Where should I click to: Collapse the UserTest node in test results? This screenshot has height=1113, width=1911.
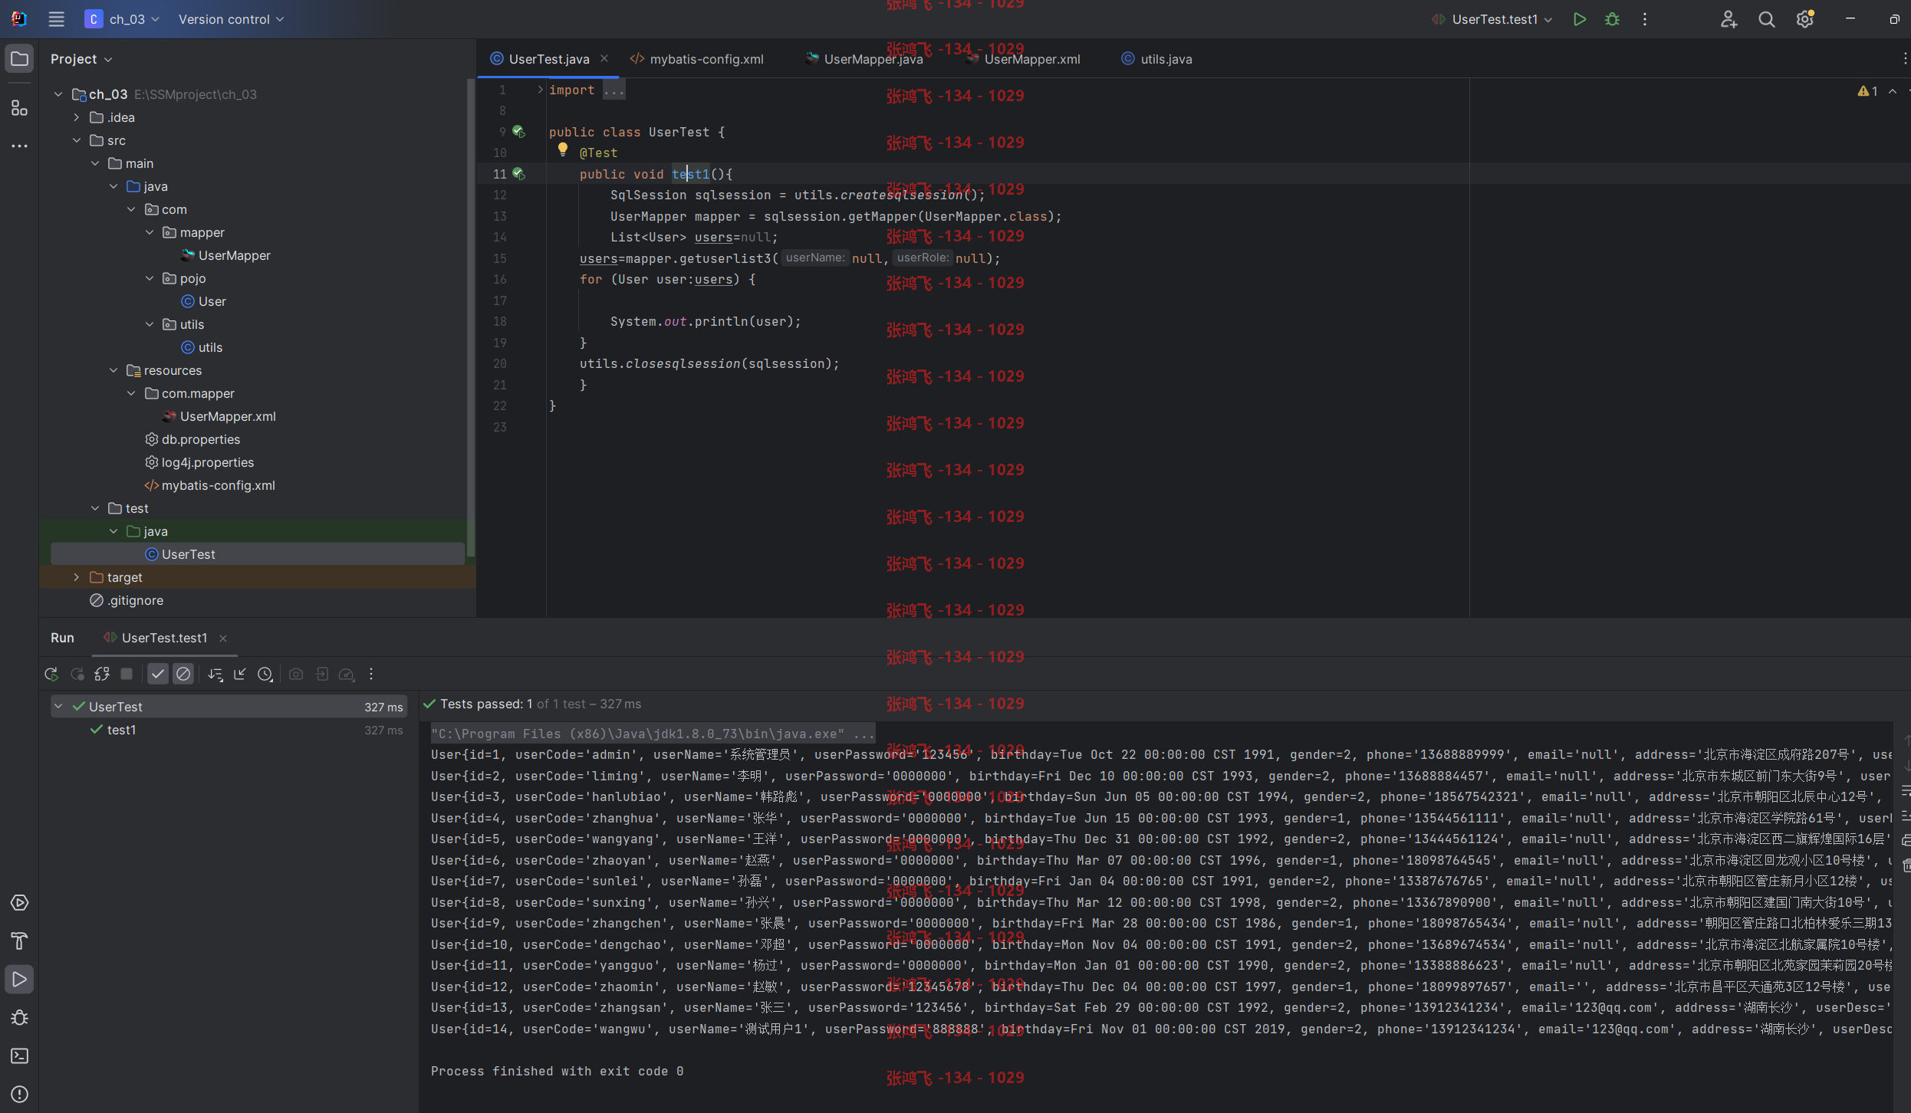[58, 707]
